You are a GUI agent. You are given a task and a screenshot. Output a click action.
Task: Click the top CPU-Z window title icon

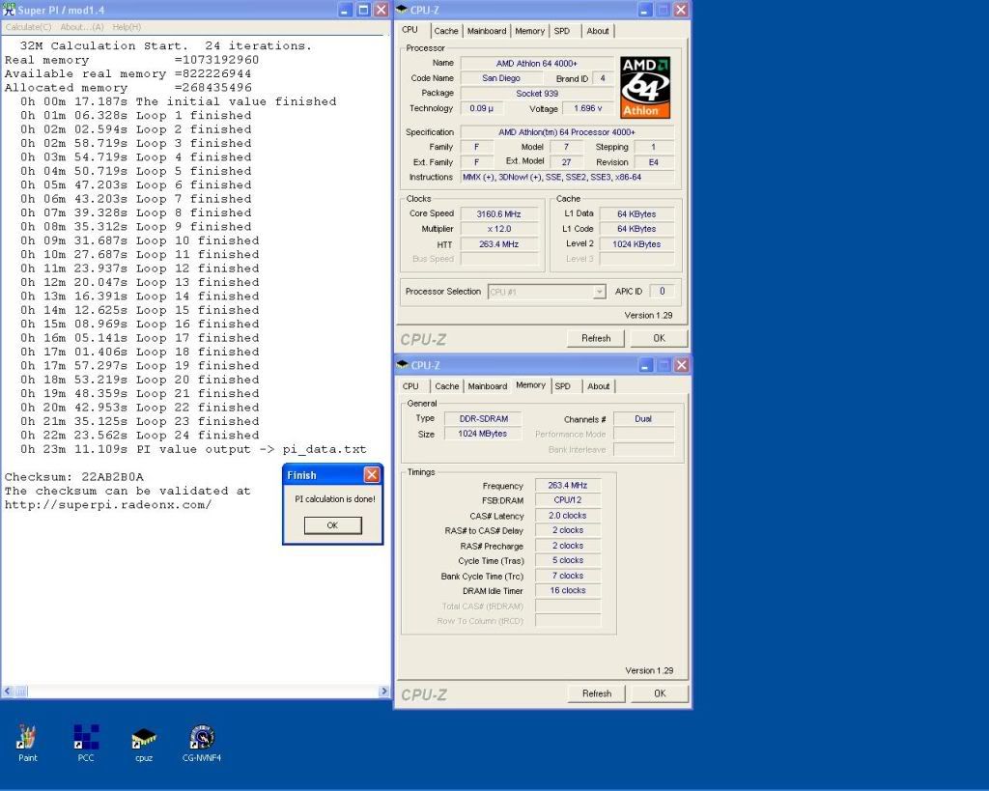pyautogui.click(x=402, y=10)
